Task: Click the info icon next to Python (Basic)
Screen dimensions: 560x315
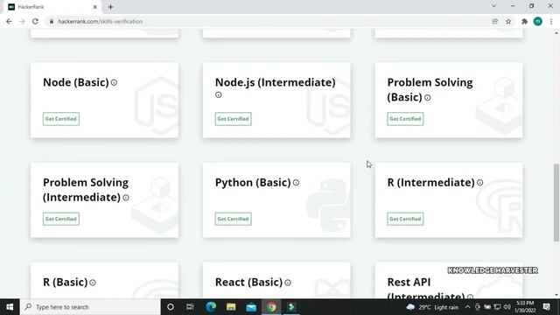Action: (296, 183)
